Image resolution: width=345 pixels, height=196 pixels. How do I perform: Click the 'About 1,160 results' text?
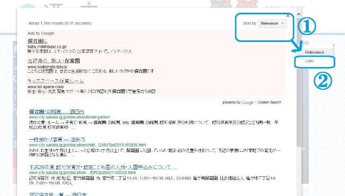pyautogui.click(x=60, y=23)
